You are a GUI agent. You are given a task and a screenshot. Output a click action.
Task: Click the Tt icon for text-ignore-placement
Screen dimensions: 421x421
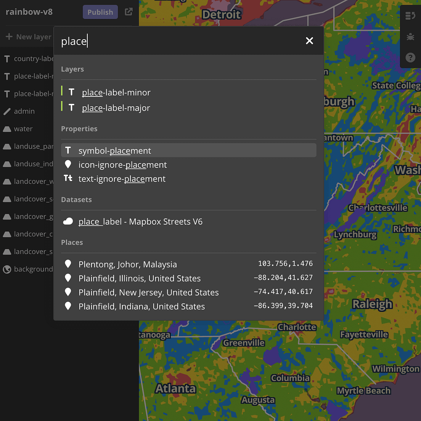(68, 178)
